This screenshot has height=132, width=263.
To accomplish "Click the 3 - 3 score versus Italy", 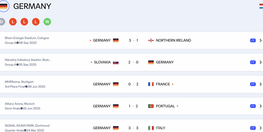I will tap(133, 128).
